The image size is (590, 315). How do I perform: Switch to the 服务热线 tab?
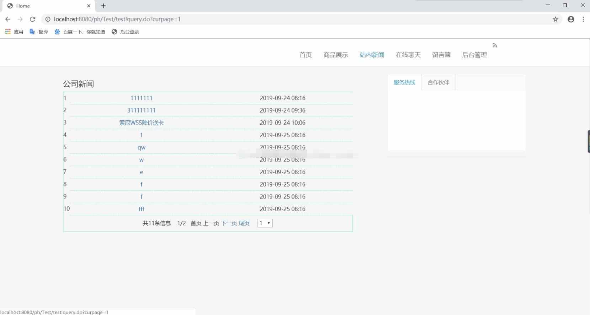pos(404,82)
